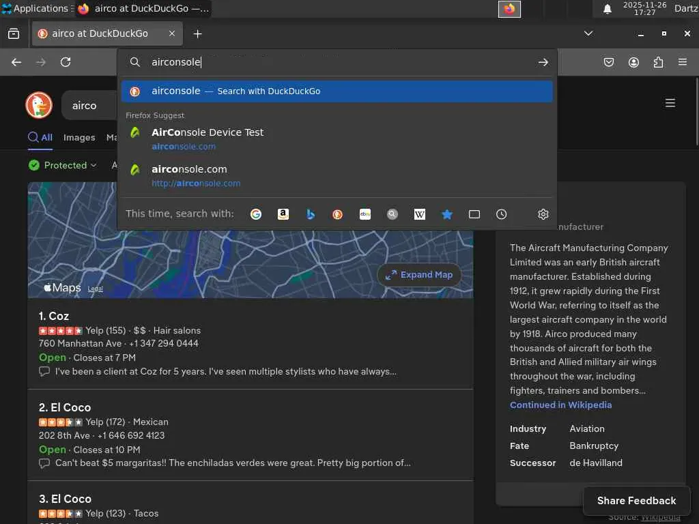Click the Expand Map button

(x=419, y=275)
